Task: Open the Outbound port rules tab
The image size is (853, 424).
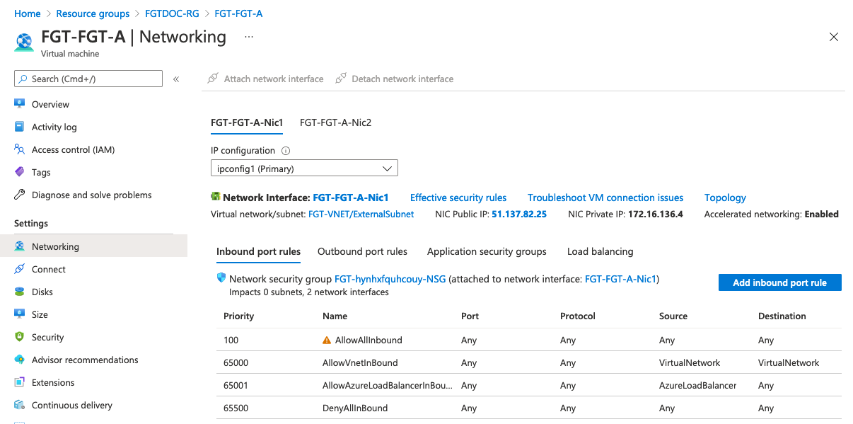Action: tap(362, 251)
